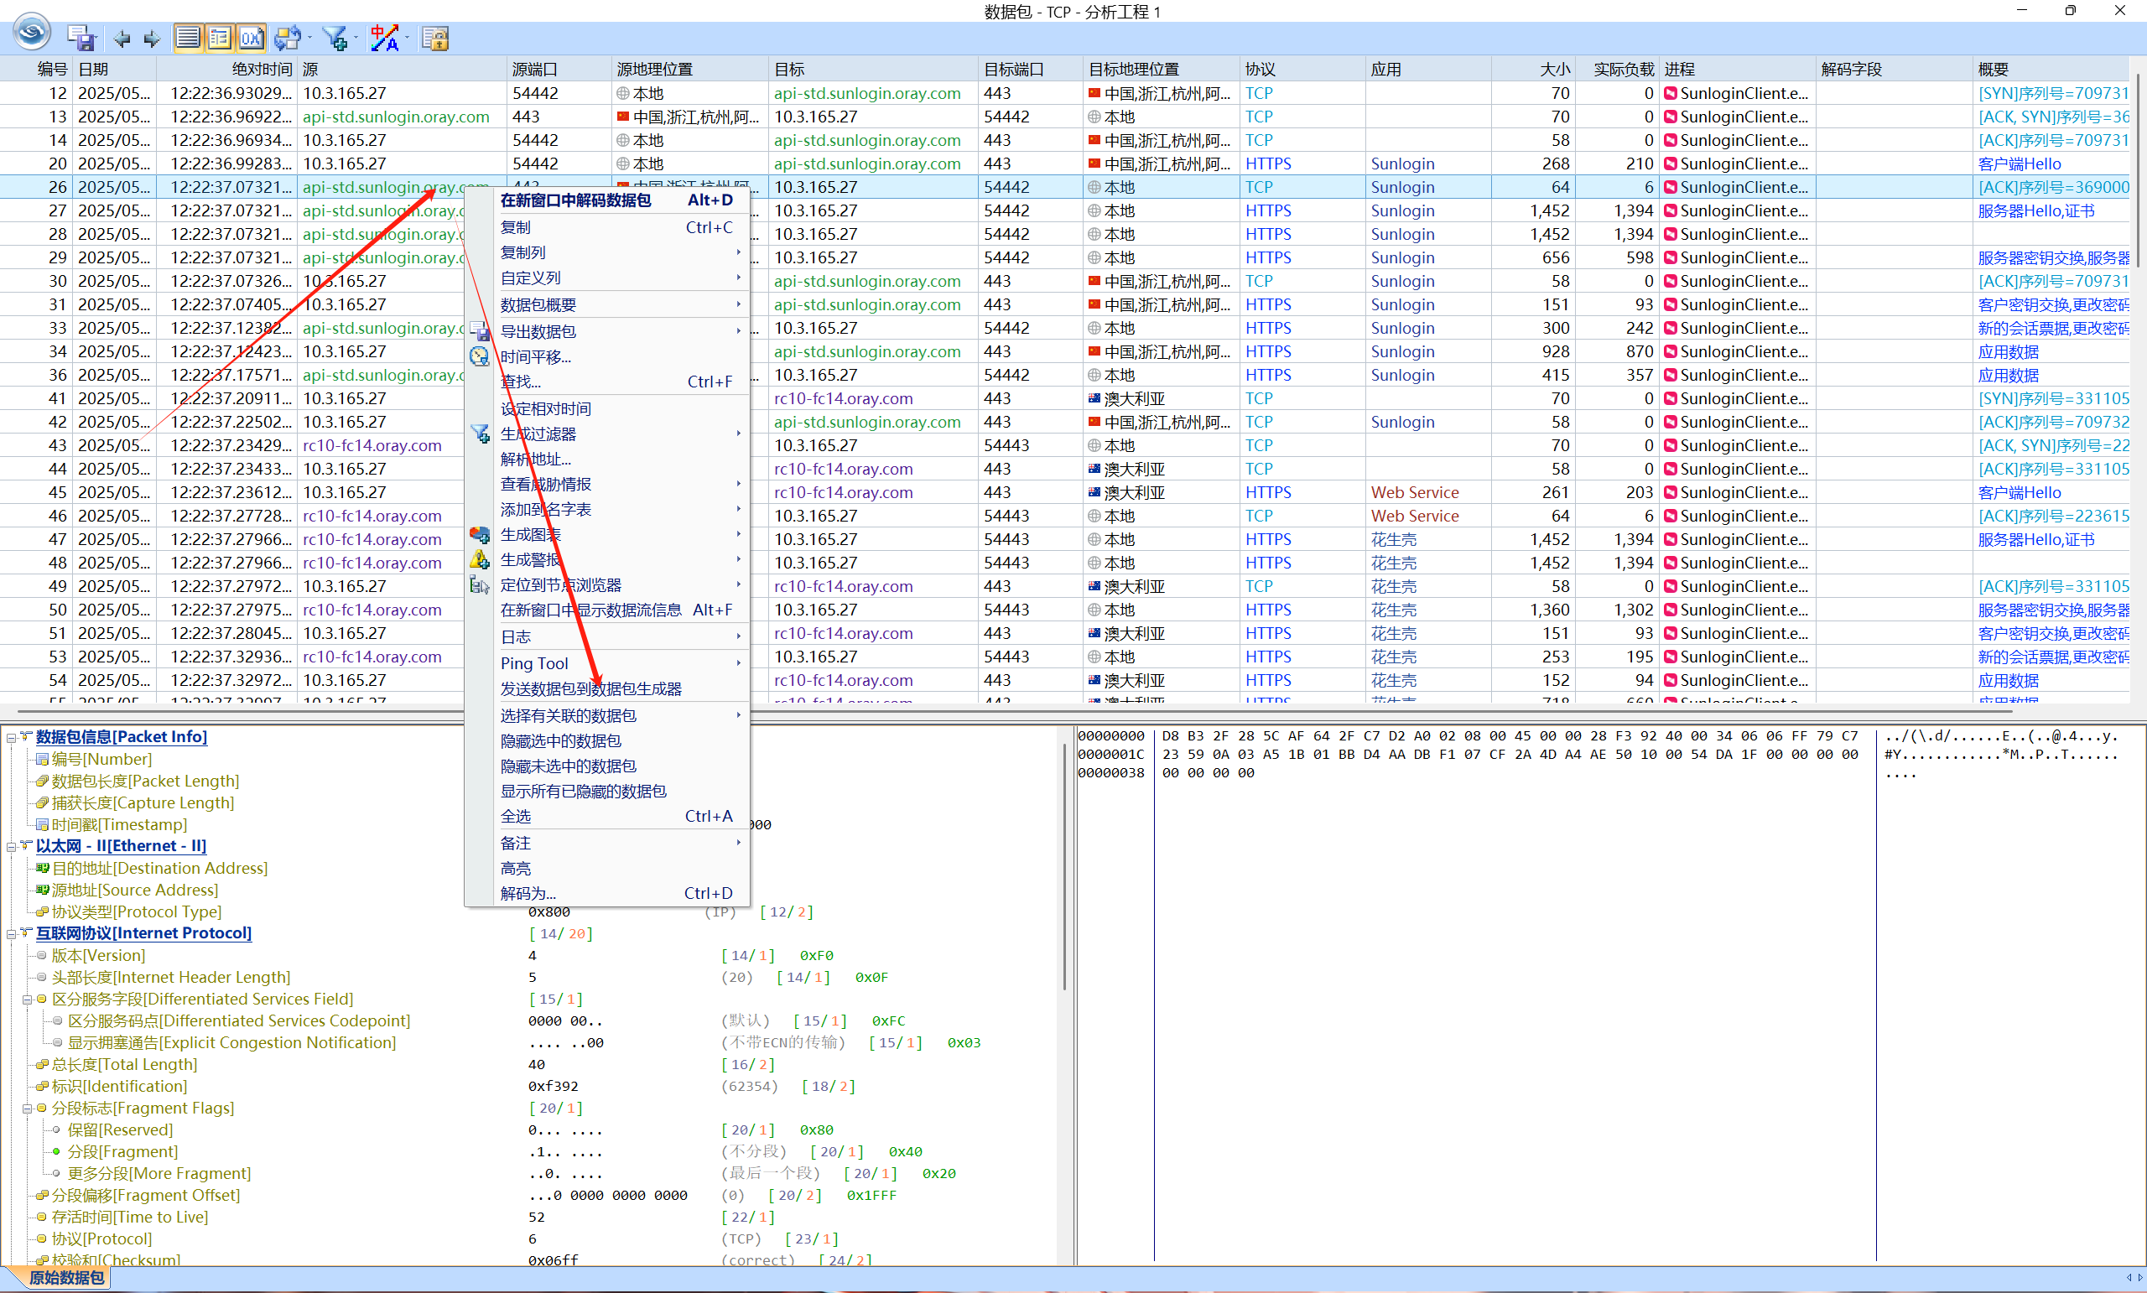Click the add-filter funnel toolbar icon
Screen dimensions: 2147x1293
(335, 39)
